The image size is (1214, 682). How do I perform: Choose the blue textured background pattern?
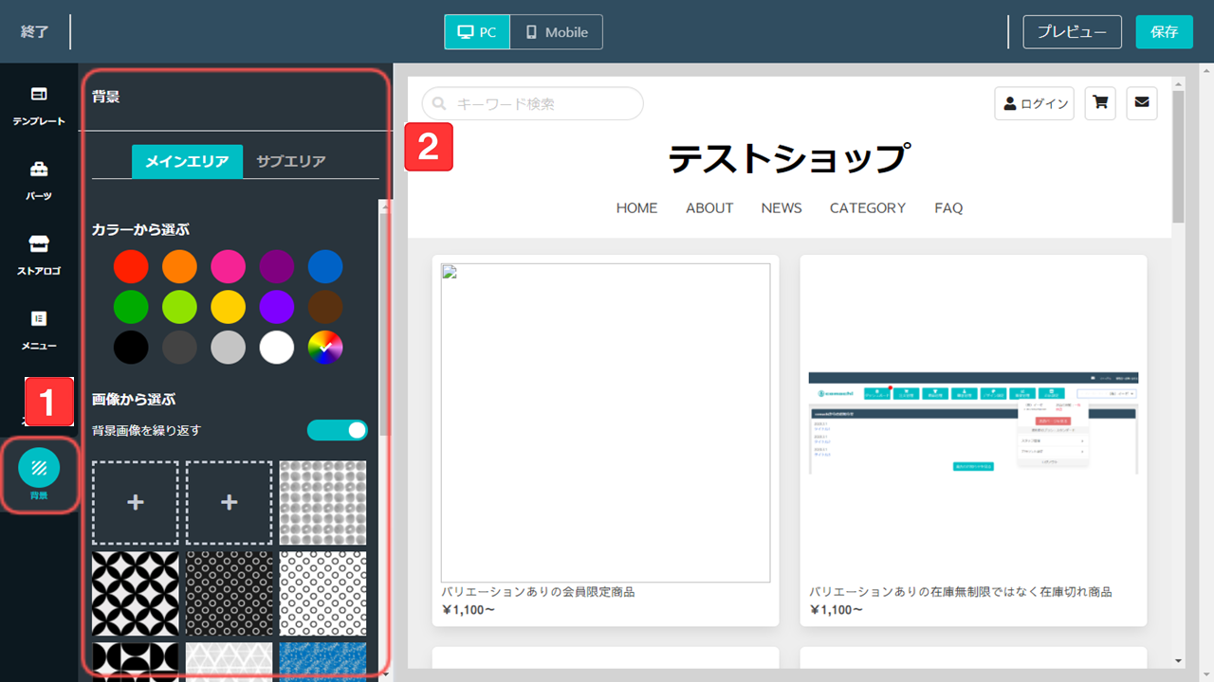coord(322,660)
